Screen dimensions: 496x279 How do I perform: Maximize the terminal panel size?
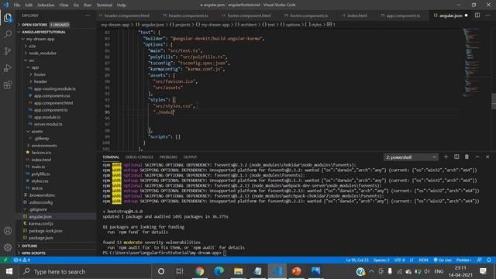point(477,157)
